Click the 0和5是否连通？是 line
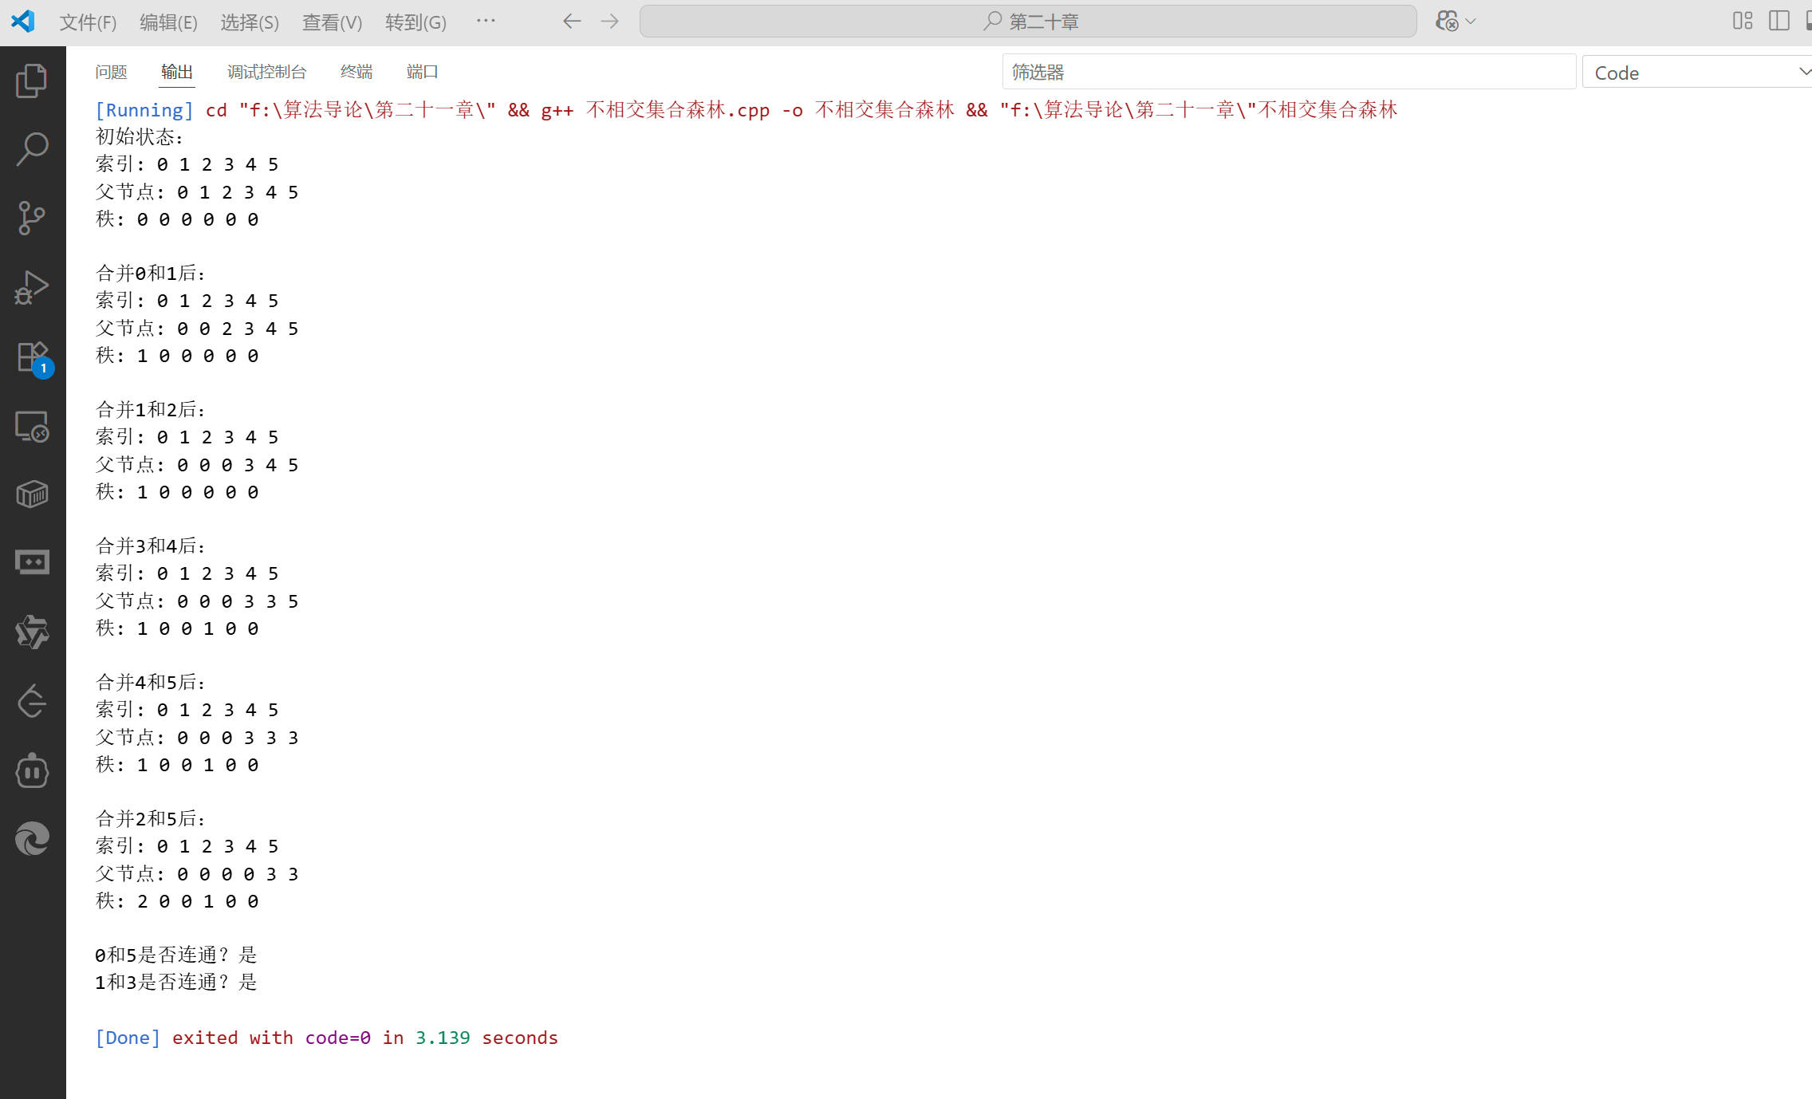 176,955
